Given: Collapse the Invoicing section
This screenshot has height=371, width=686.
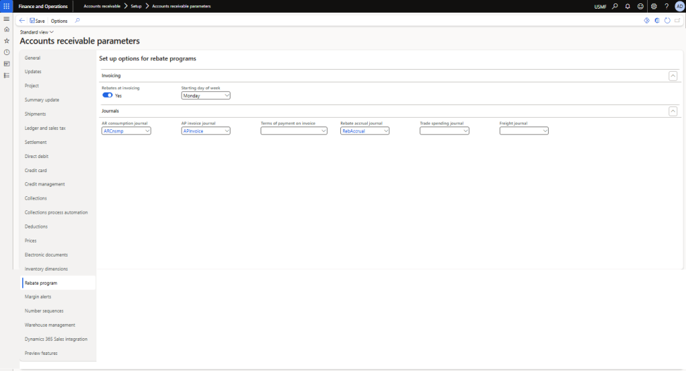Looking at the screenshot, I should 673,76.
